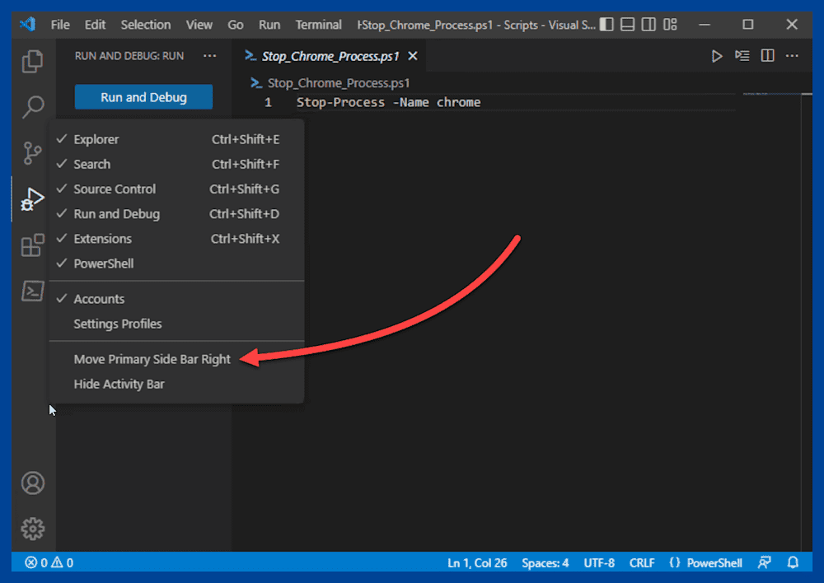Uncheck Explorer in context menu
The width and height of the screenshot is (824, 583).
coord(176,139)
